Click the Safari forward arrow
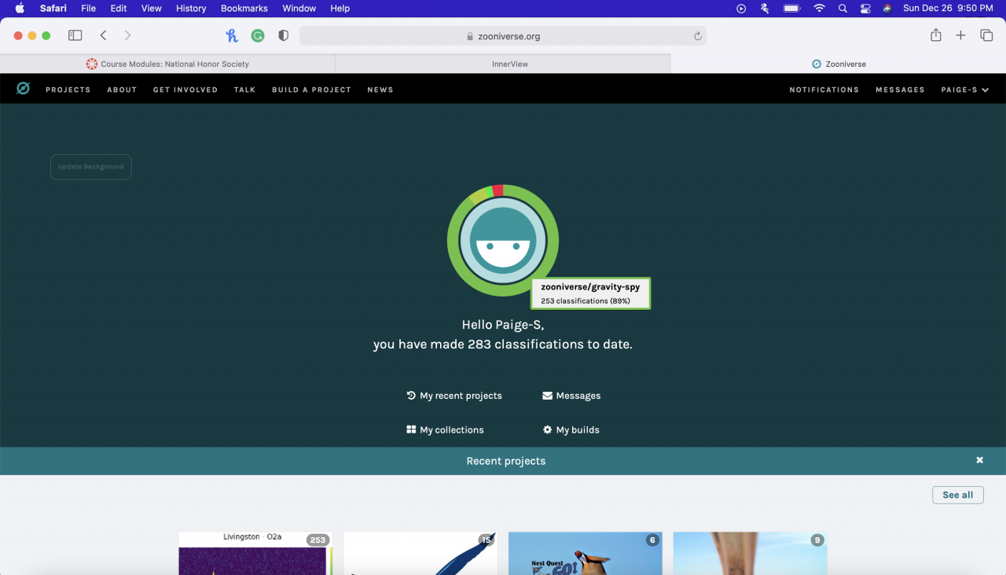Screen dimensions: 1006x575 point(128,35)
